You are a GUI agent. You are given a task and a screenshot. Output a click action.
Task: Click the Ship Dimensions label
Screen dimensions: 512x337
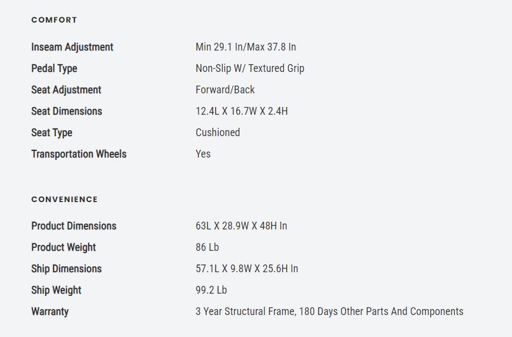coord(66,269)
